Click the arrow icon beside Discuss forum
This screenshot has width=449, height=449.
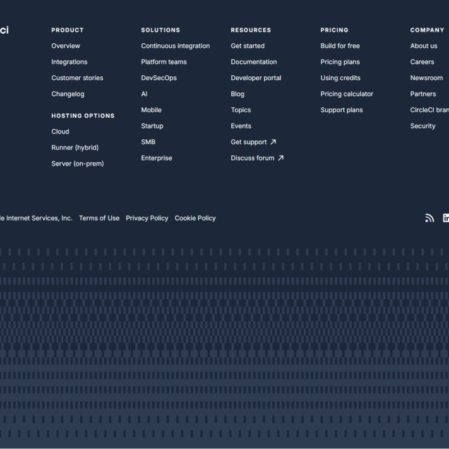coord(281,158)
